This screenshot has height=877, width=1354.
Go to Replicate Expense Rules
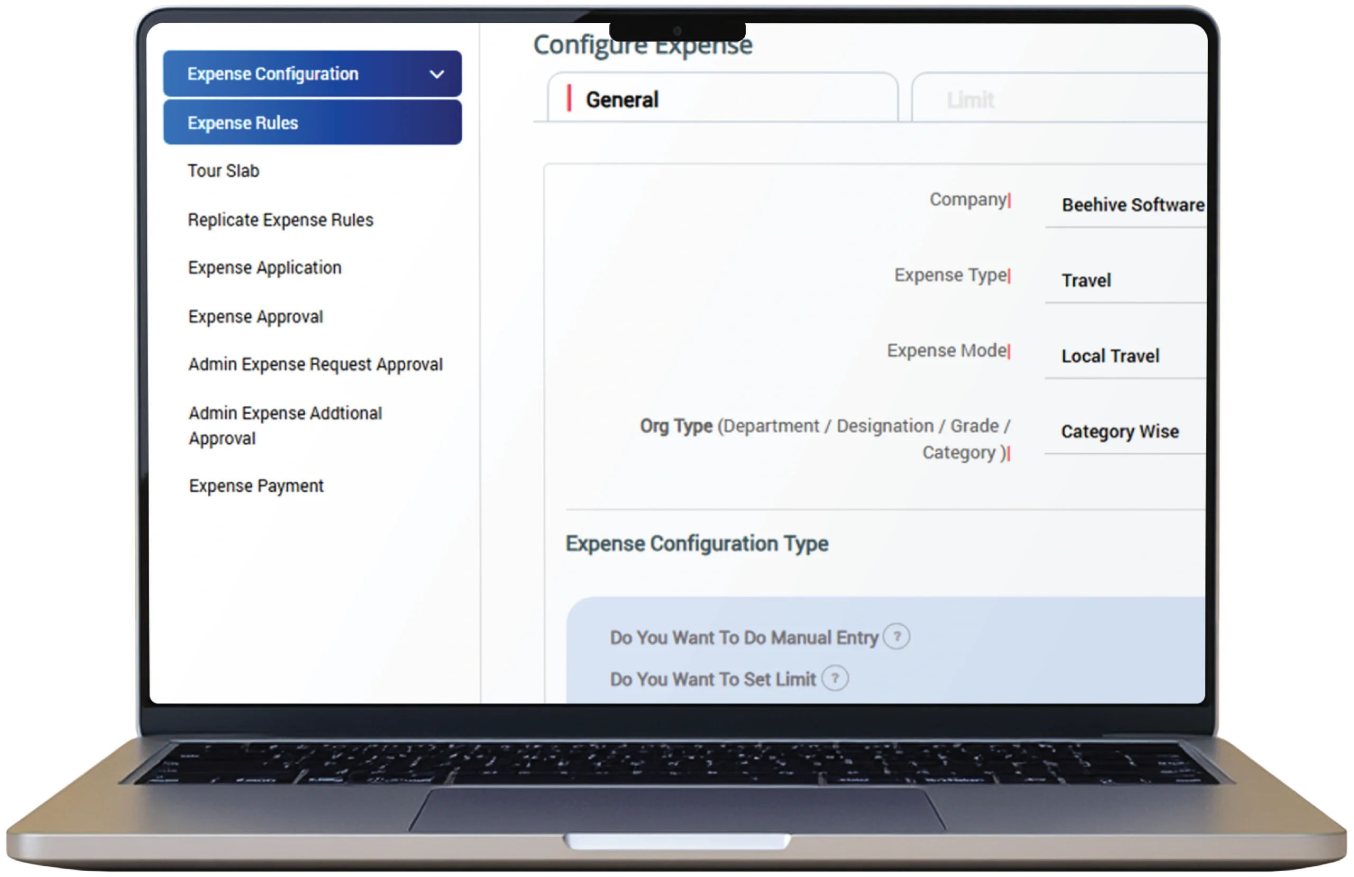click(280, 220)
